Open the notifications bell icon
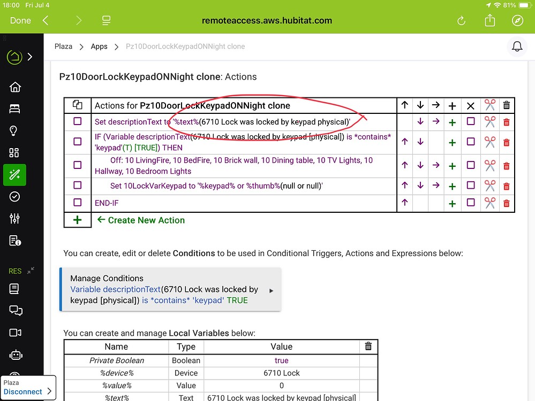 click(x=517, y=47)
